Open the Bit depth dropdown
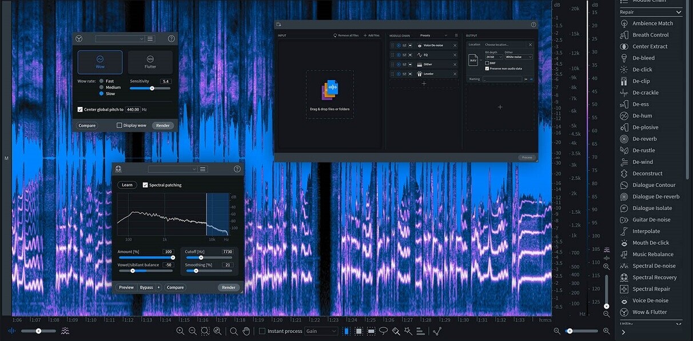 tap(493, 57)
